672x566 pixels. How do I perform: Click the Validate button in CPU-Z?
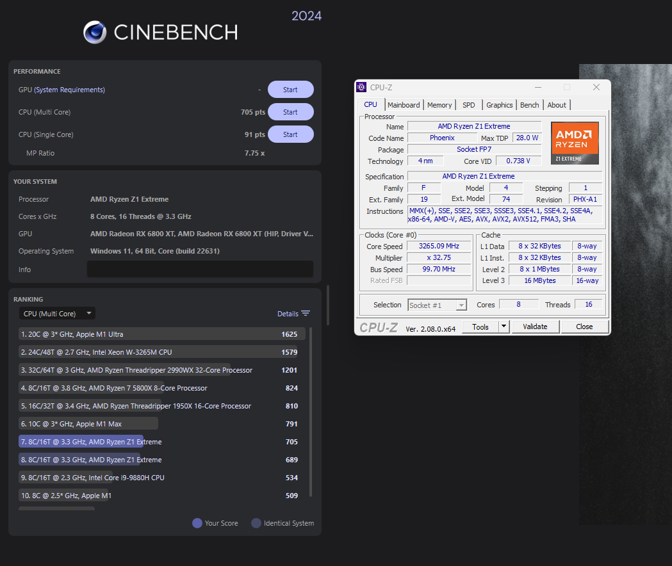click(535, 327)
